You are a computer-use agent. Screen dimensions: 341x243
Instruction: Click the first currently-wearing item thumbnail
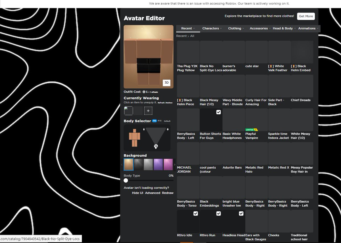tap(128, 111)
